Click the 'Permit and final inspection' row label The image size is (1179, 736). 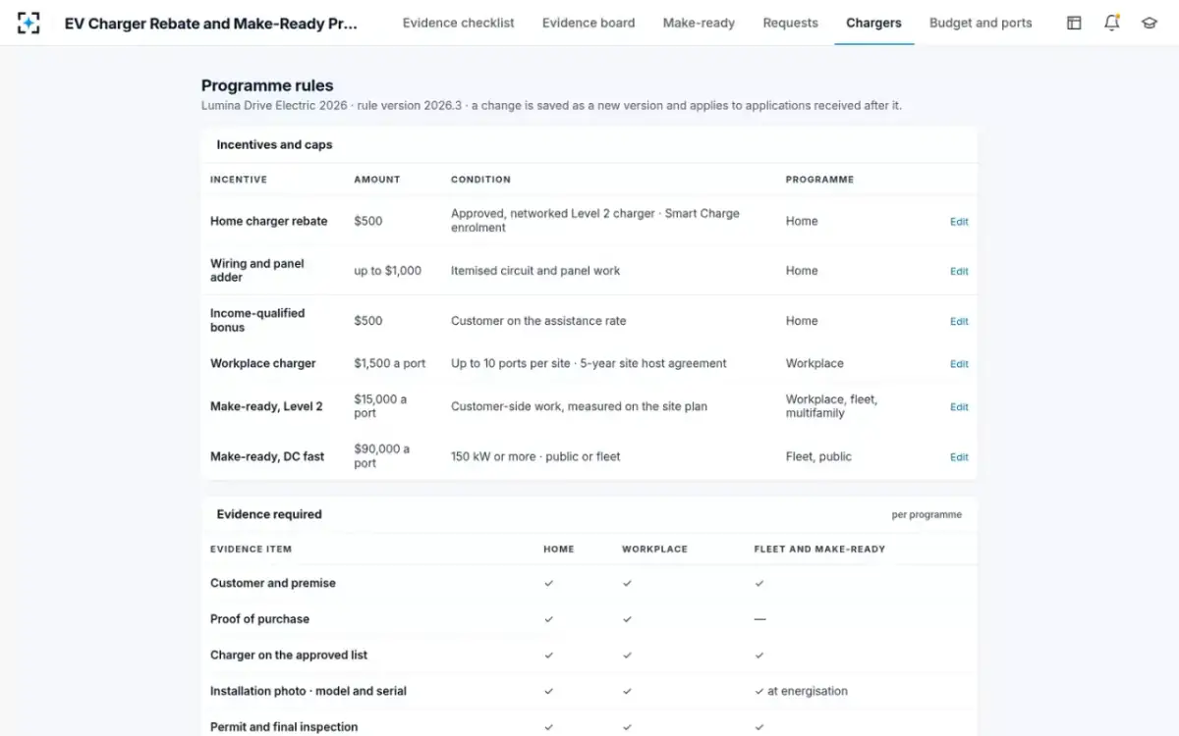(x=284, y=727)
